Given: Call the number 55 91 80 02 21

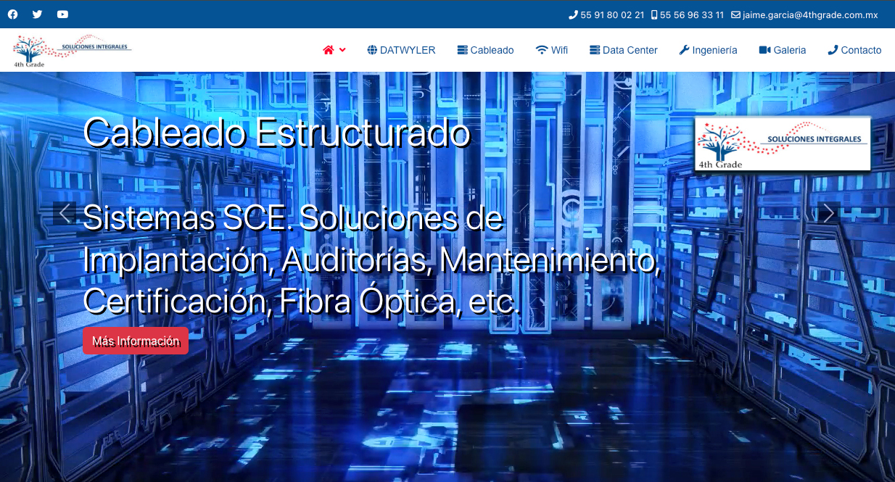Looking at the screenshot, I should (x=612, y=14).
